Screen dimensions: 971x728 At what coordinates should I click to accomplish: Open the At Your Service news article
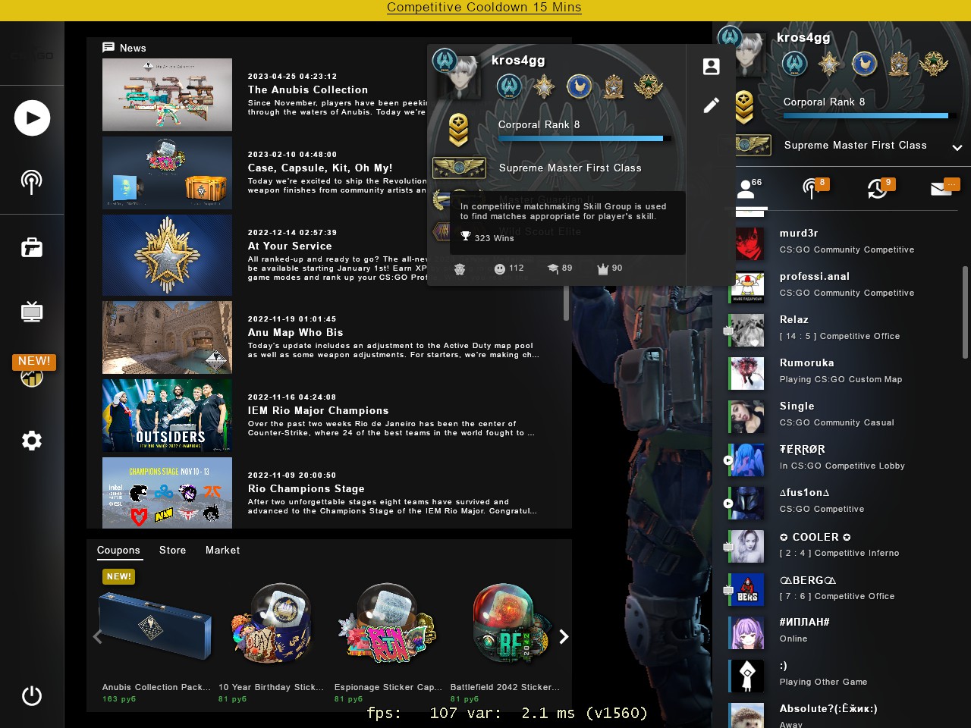pyautogui.click(x=290, y=246)
